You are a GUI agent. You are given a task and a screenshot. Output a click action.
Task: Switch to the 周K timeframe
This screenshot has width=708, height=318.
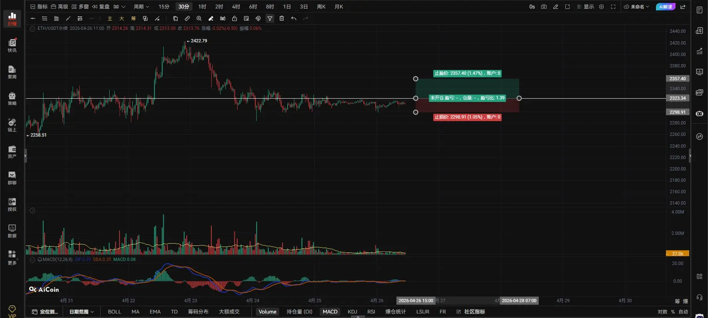[x=321, y=7]
